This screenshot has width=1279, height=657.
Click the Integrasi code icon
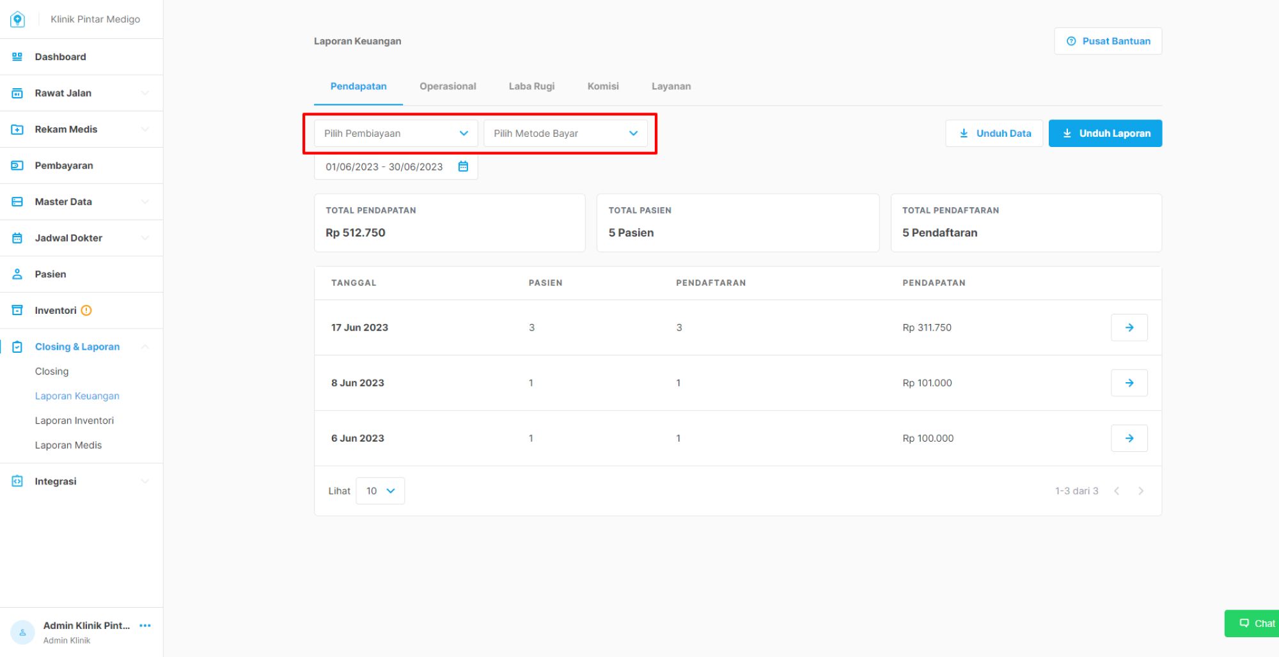[17, 481]
